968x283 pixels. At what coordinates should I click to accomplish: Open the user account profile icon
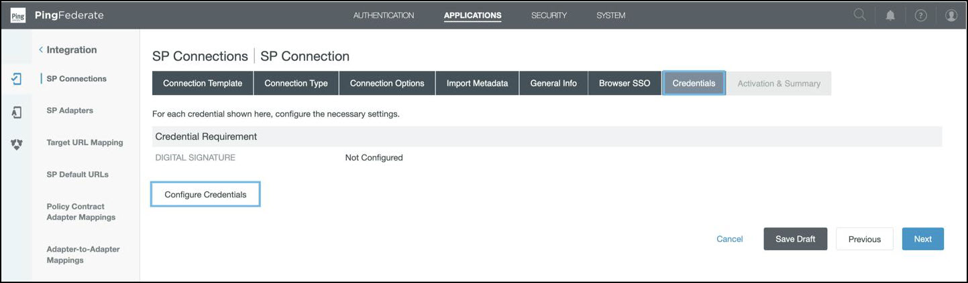(x=951, y=15)
